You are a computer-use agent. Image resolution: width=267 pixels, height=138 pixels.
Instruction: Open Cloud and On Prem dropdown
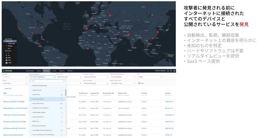click(x=96, y=77)
